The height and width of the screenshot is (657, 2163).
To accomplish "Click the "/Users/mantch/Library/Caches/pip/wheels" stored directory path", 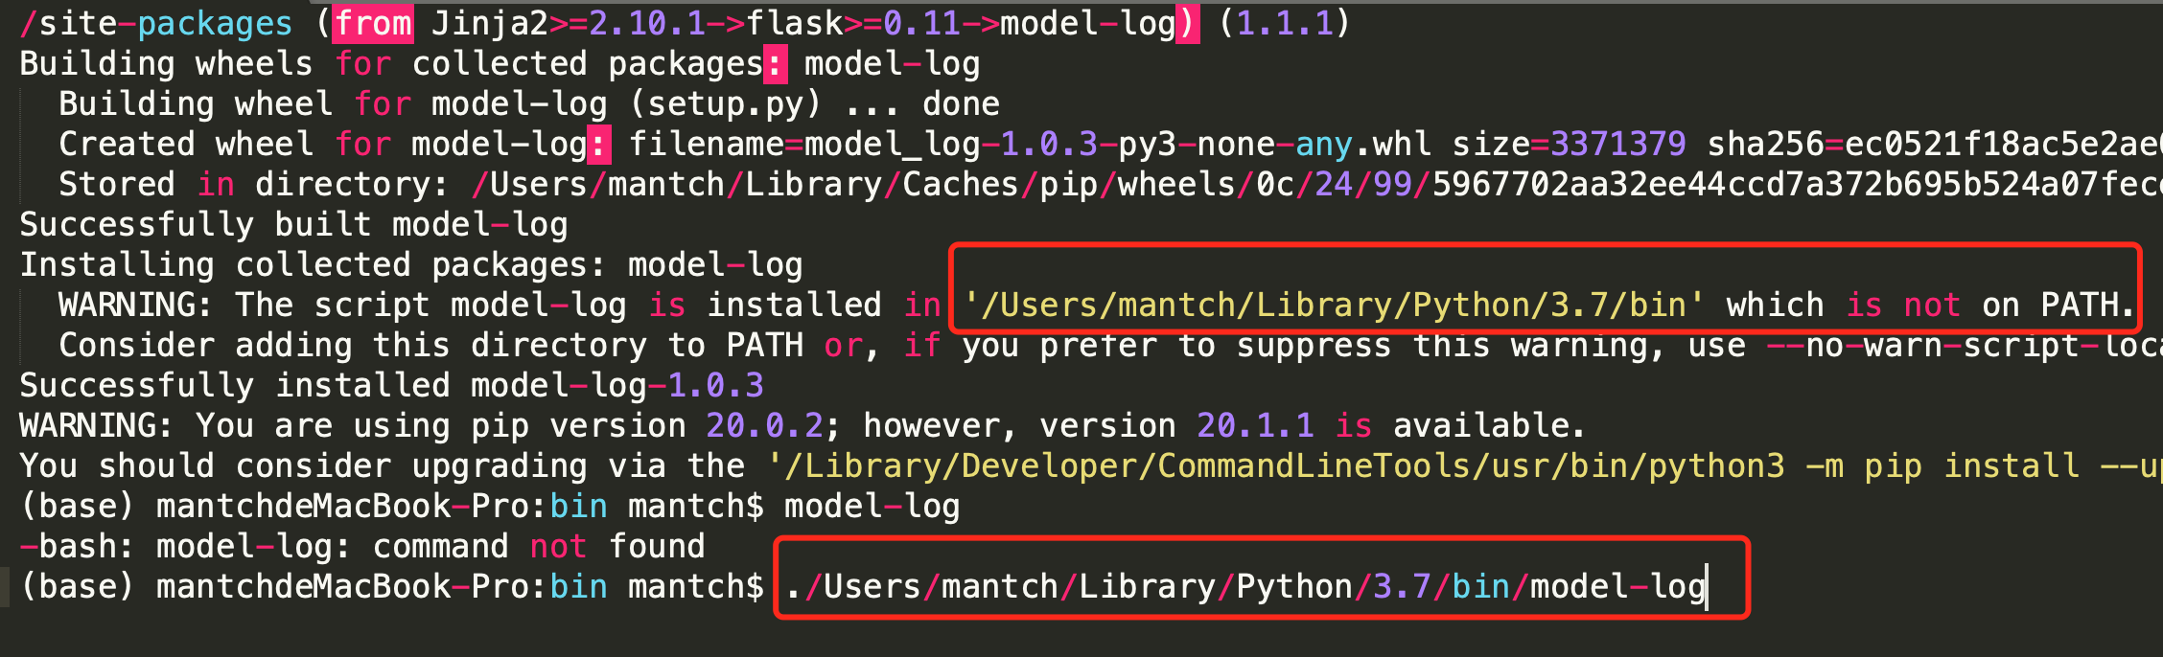I will [x=853, y=185].
